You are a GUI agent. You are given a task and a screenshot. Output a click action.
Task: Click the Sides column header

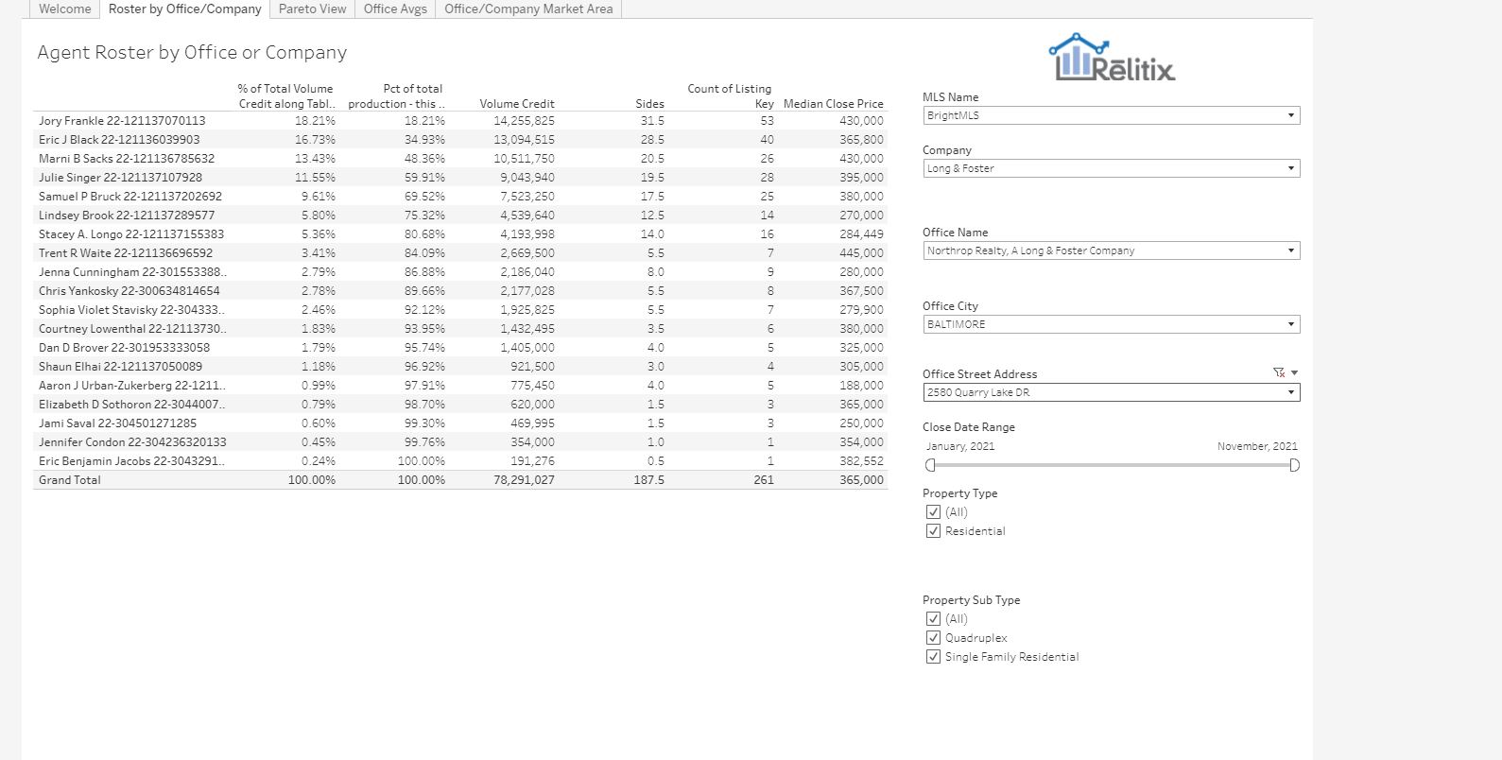pos(649,104)
